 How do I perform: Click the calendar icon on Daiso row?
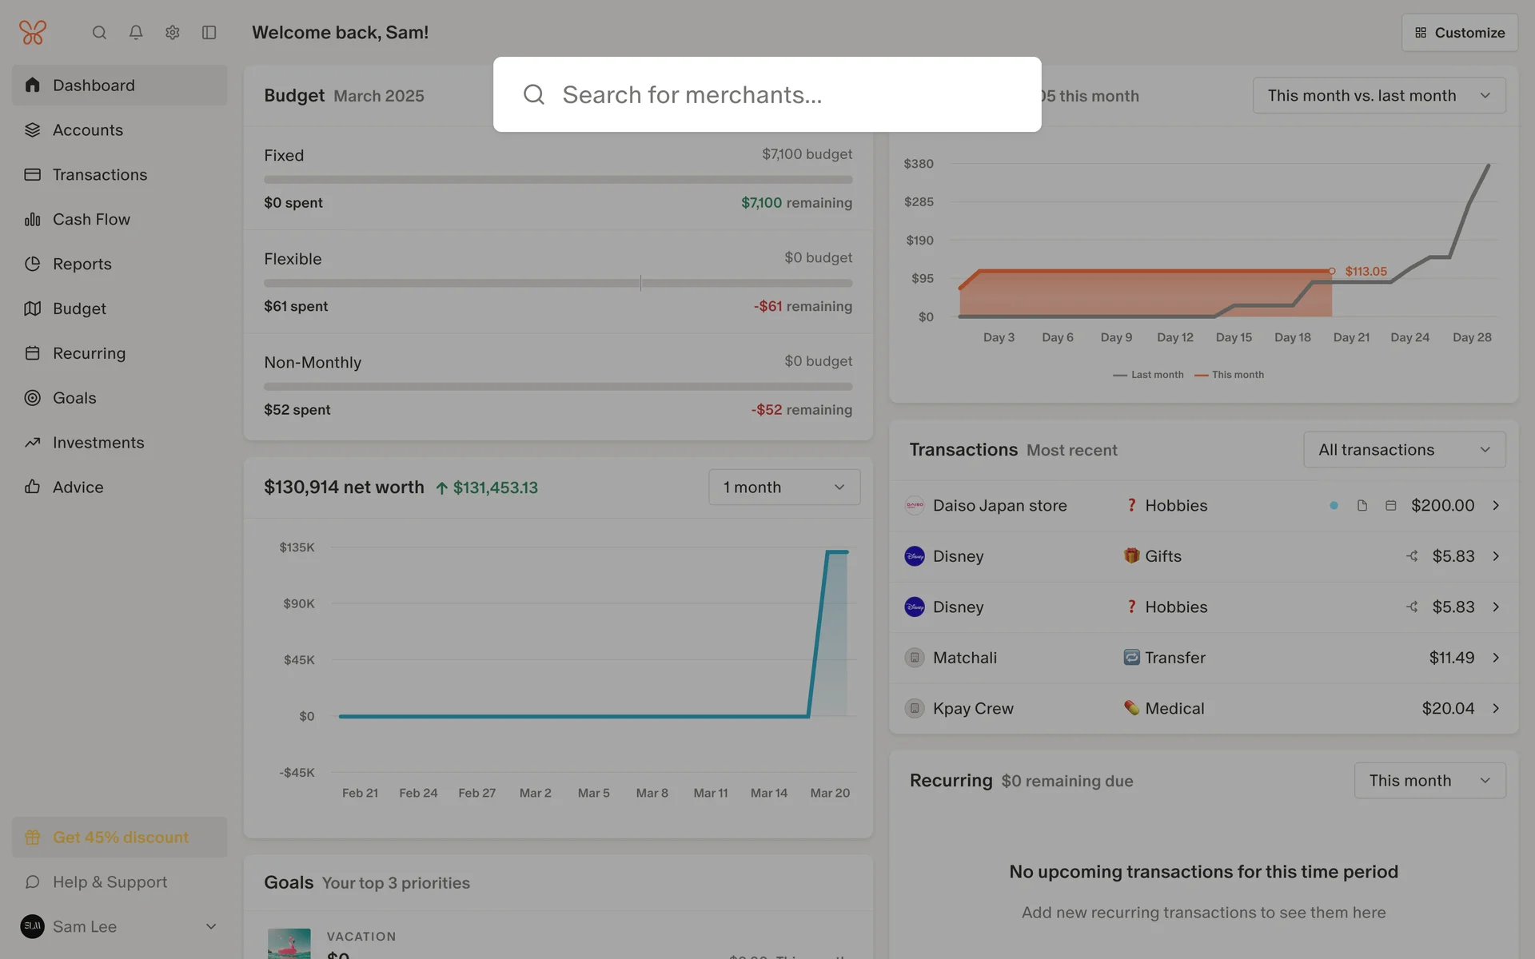coord(1391,506)
